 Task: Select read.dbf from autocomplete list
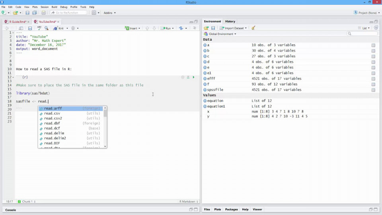coord(71,123)
